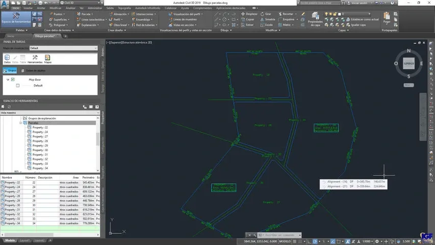Click toolspace help question mark icon

(x=97, y=107)
